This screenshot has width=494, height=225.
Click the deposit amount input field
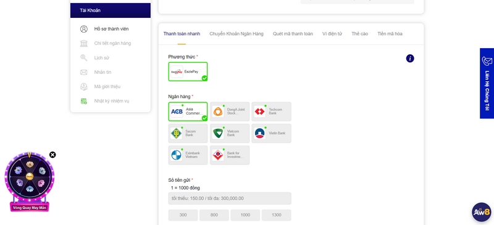coord(230,198)
